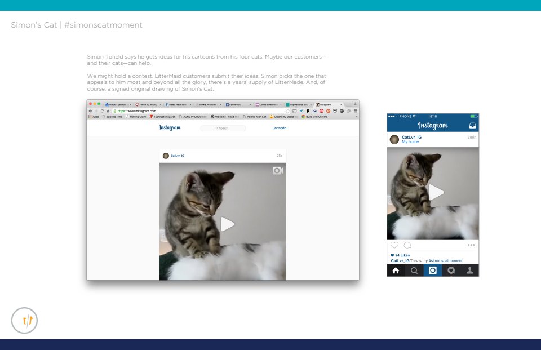Tap the Home icon in phone nav
Image resolution: width=541 pixels, height=350 pixels.
[396, 271]
